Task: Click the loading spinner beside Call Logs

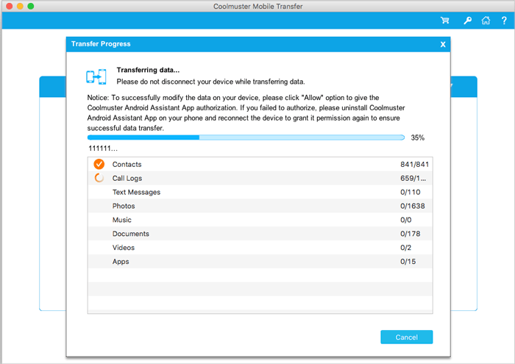Action: tap(99, 178)
